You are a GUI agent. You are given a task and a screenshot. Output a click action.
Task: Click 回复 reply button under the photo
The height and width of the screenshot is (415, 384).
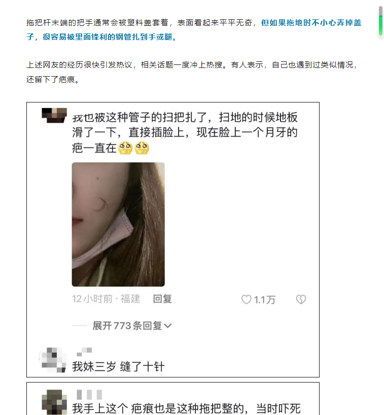(162, 299)
